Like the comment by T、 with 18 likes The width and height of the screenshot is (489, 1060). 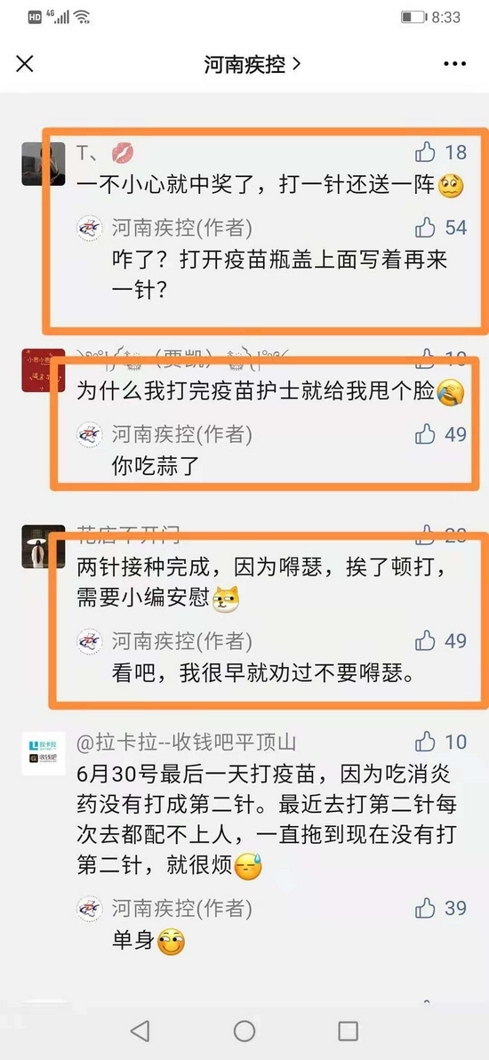point(425,153)
